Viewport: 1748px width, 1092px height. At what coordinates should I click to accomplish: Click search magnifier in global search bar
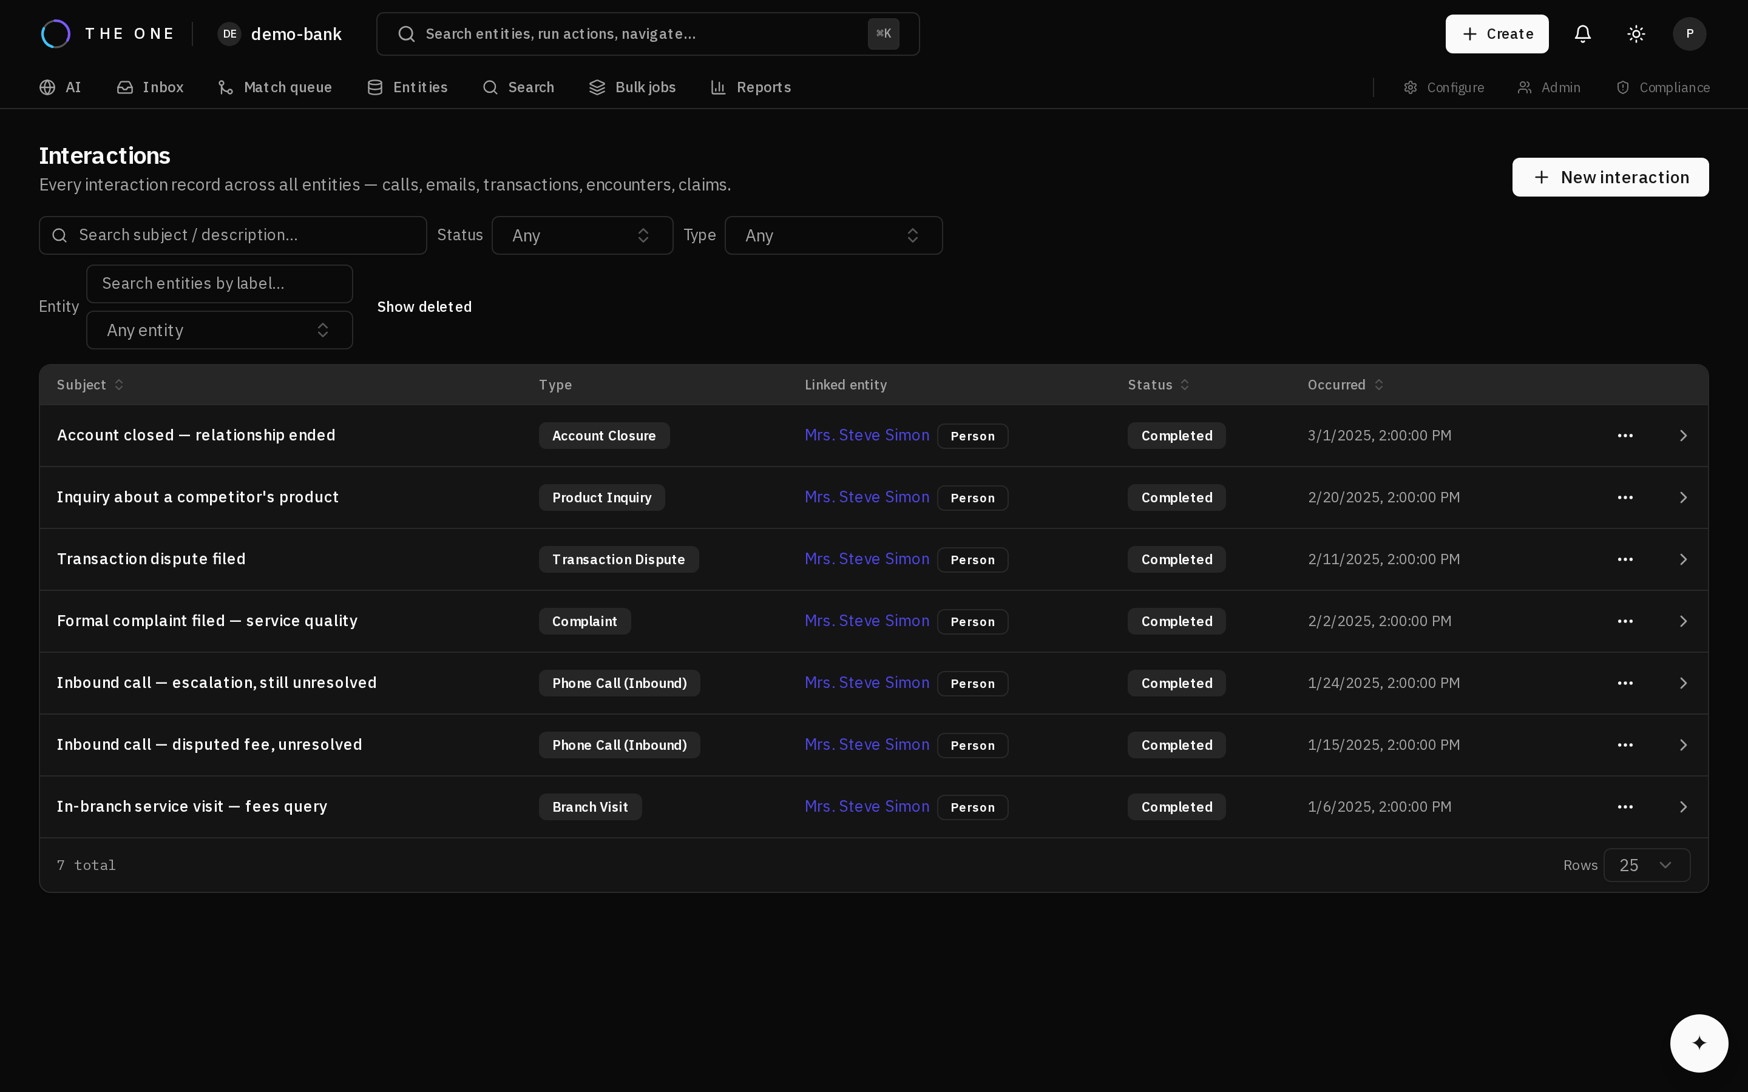click(x=407, y=34)
